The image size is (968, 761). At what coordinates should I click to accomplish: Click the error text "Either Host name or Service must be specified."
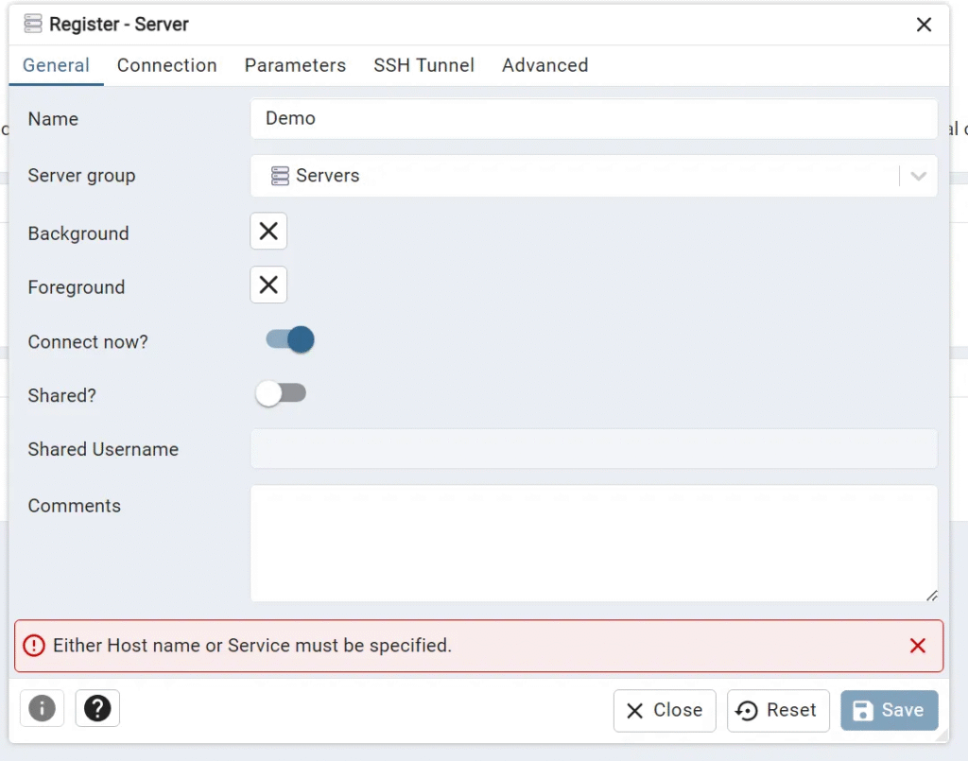pyautogui.click(x=252, y=646)
